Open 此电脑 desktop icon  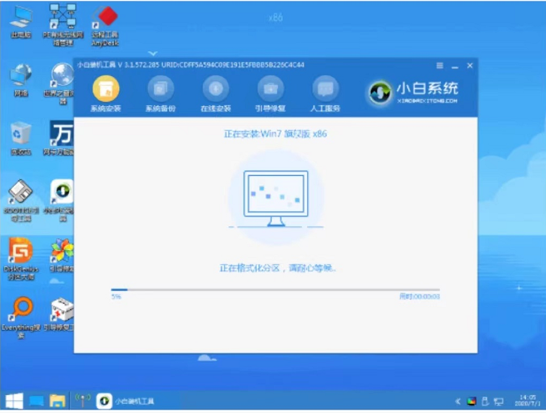click(x=21, y=22)
